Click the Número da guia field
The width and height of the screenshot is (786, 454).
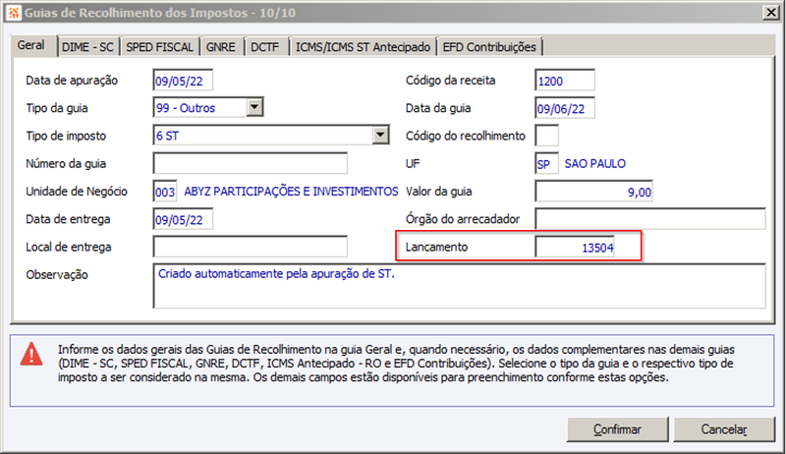coord(251,163)
